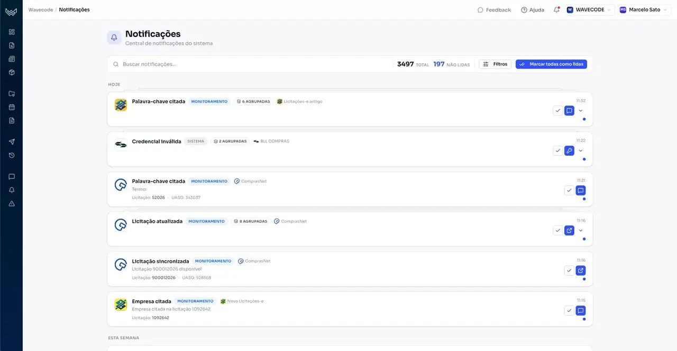This screenshot has width=677, height=351.
Task: Click the 3497 total counter
Action: (413, 64)
